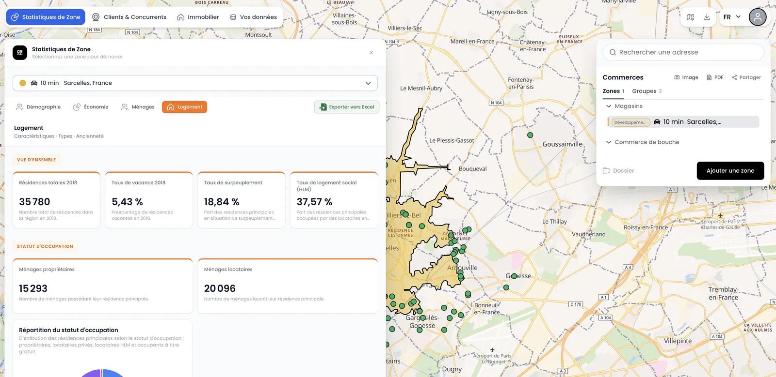Screen dimensions: 776x377
Task: Click the Bouqueval map label
Action: click(x=473, y=169)
